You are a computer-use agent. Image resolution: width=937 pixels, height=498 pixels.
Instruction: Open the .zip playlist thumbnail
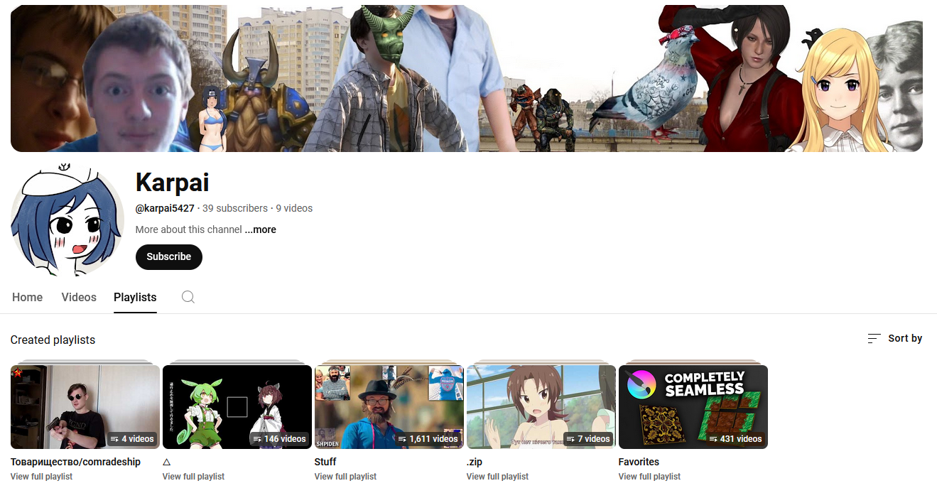[x=541, y=406]
